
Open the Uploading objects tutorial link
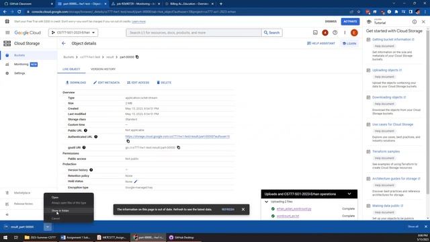coord(387,70)
